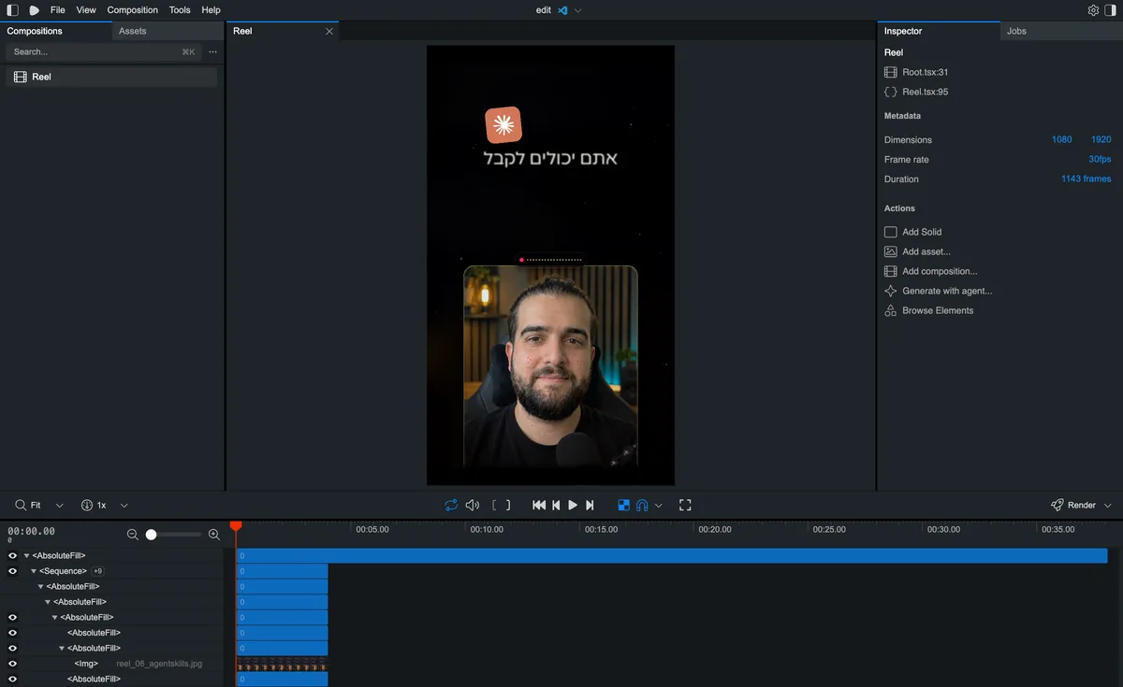Open the Render options dropdown arrow
Image resolution: width=1123 pixels, height=687 pixels.
click(x=1108, y=505)
